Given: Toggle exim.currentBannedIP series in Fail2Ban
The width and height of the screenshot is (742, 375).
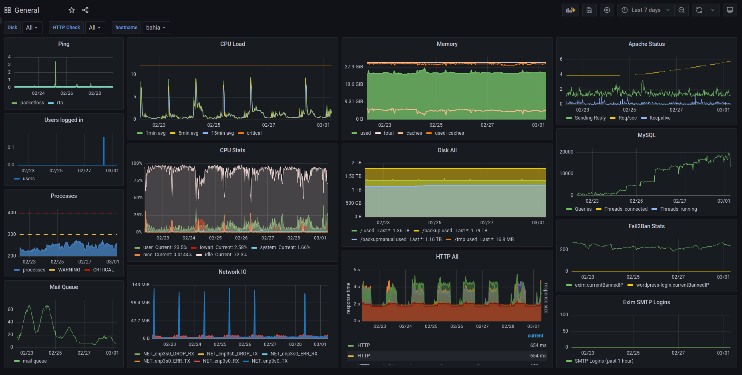Looking at the screenshot, I should tap(599, 285).
